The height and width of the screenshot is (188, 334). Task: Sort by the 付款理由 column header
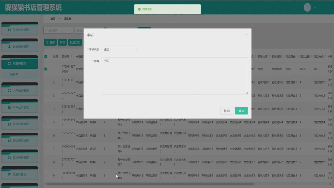[291, 56]
